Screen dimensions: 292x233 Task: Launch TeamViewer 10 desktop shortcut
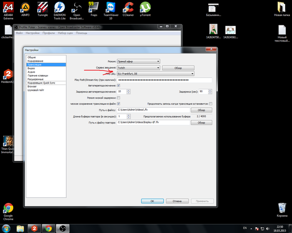[x=111, y=11]
